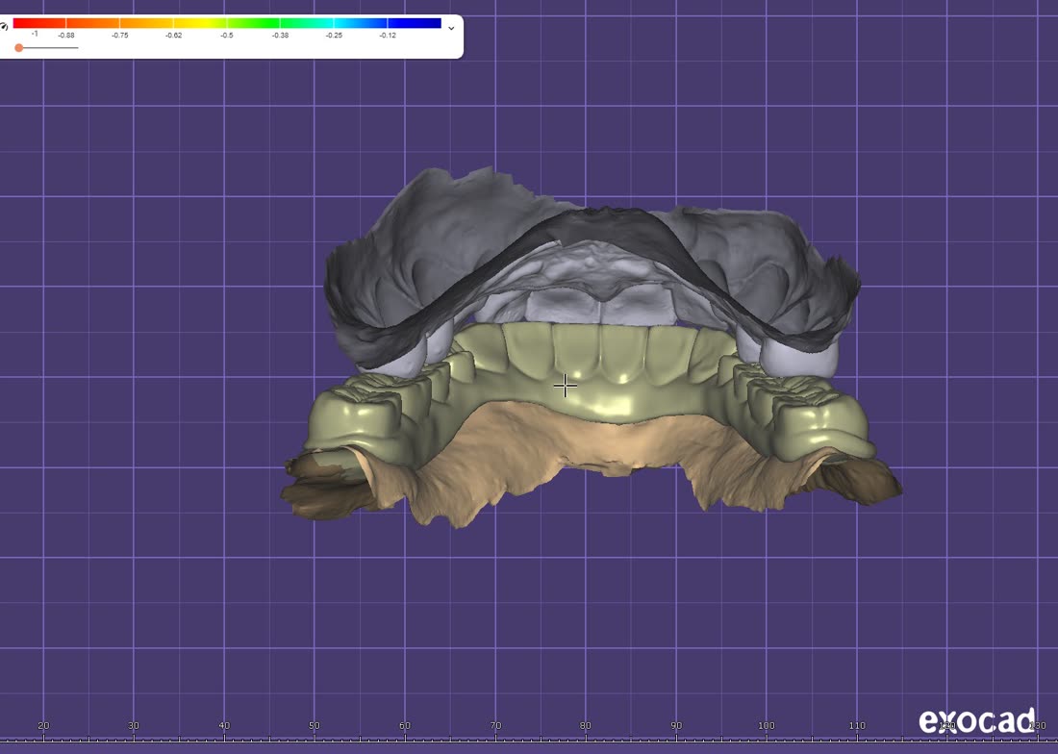This screenshot has height=754, width=1058.
Task: Click the "-0.12" scale label
Action: [388, 35]
